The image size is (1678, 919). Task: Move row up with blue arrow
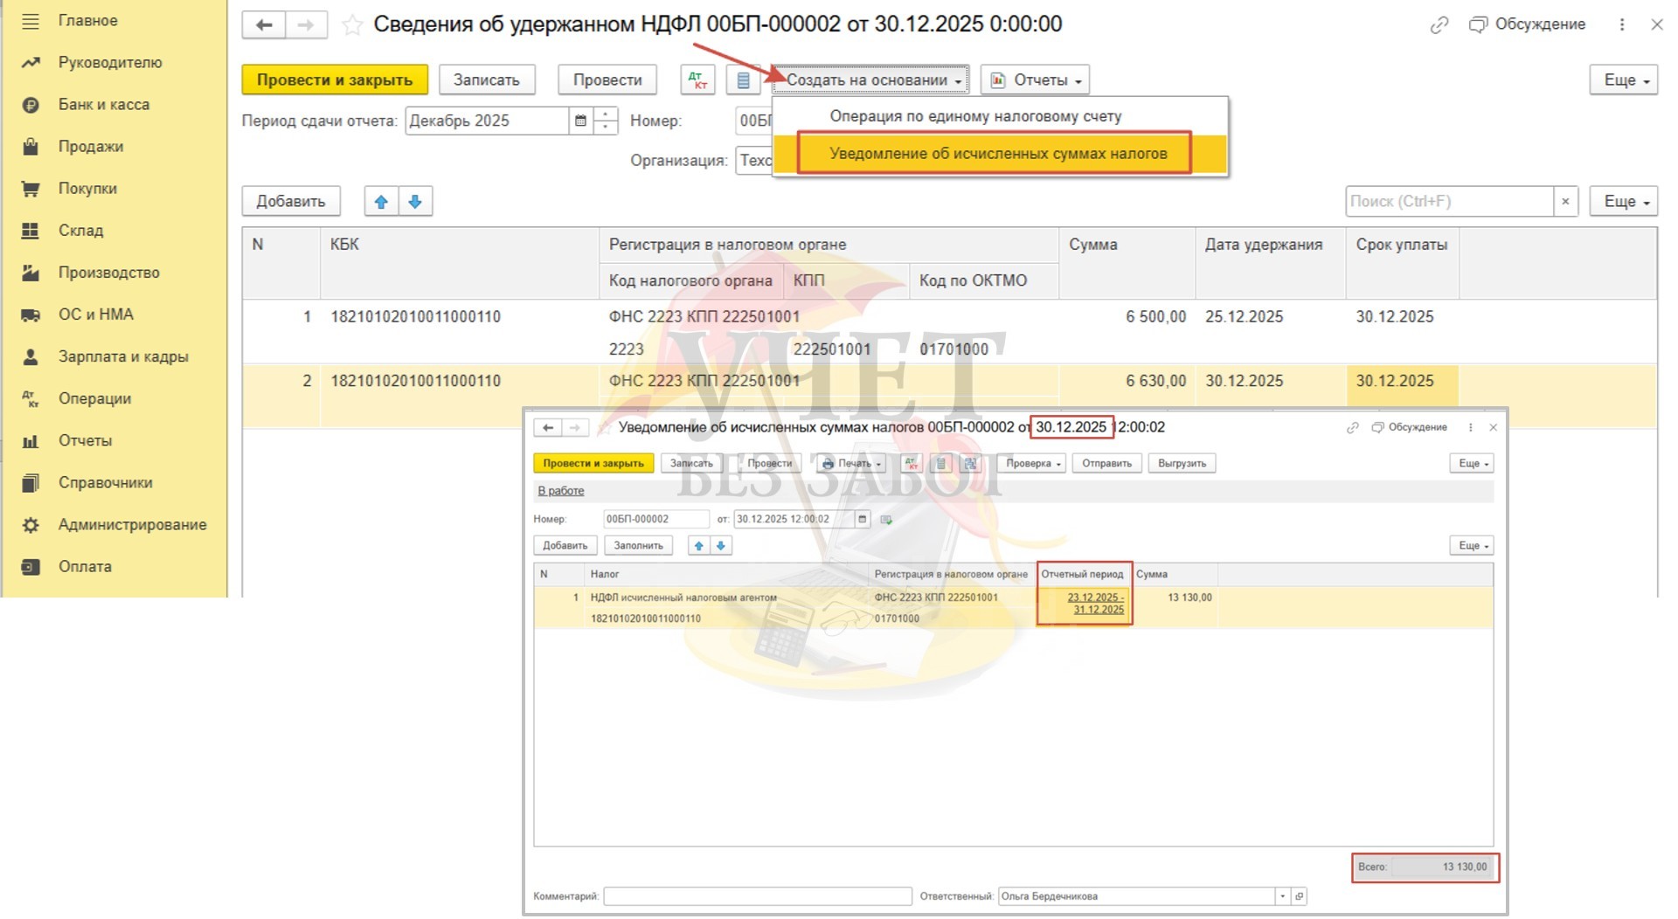coord(381,202)
